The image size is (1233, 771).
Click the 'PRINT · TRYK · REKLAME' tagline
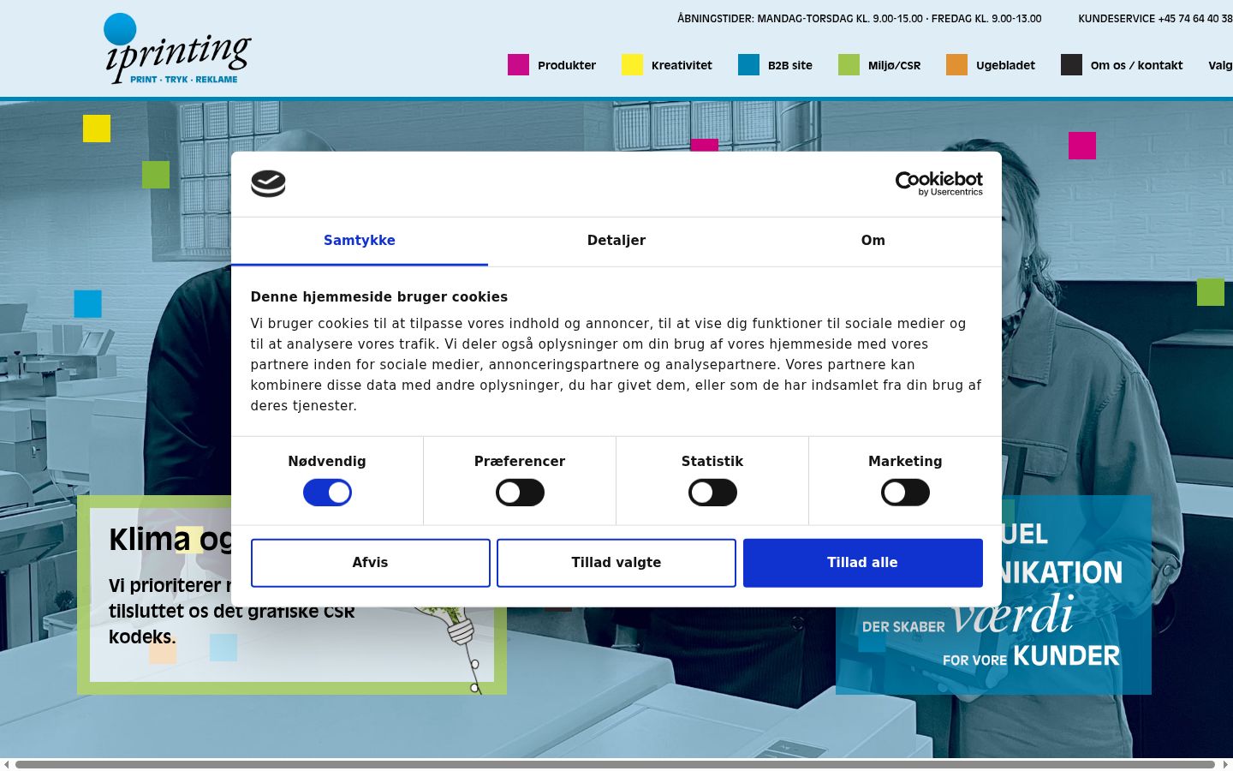click(184, 80)
